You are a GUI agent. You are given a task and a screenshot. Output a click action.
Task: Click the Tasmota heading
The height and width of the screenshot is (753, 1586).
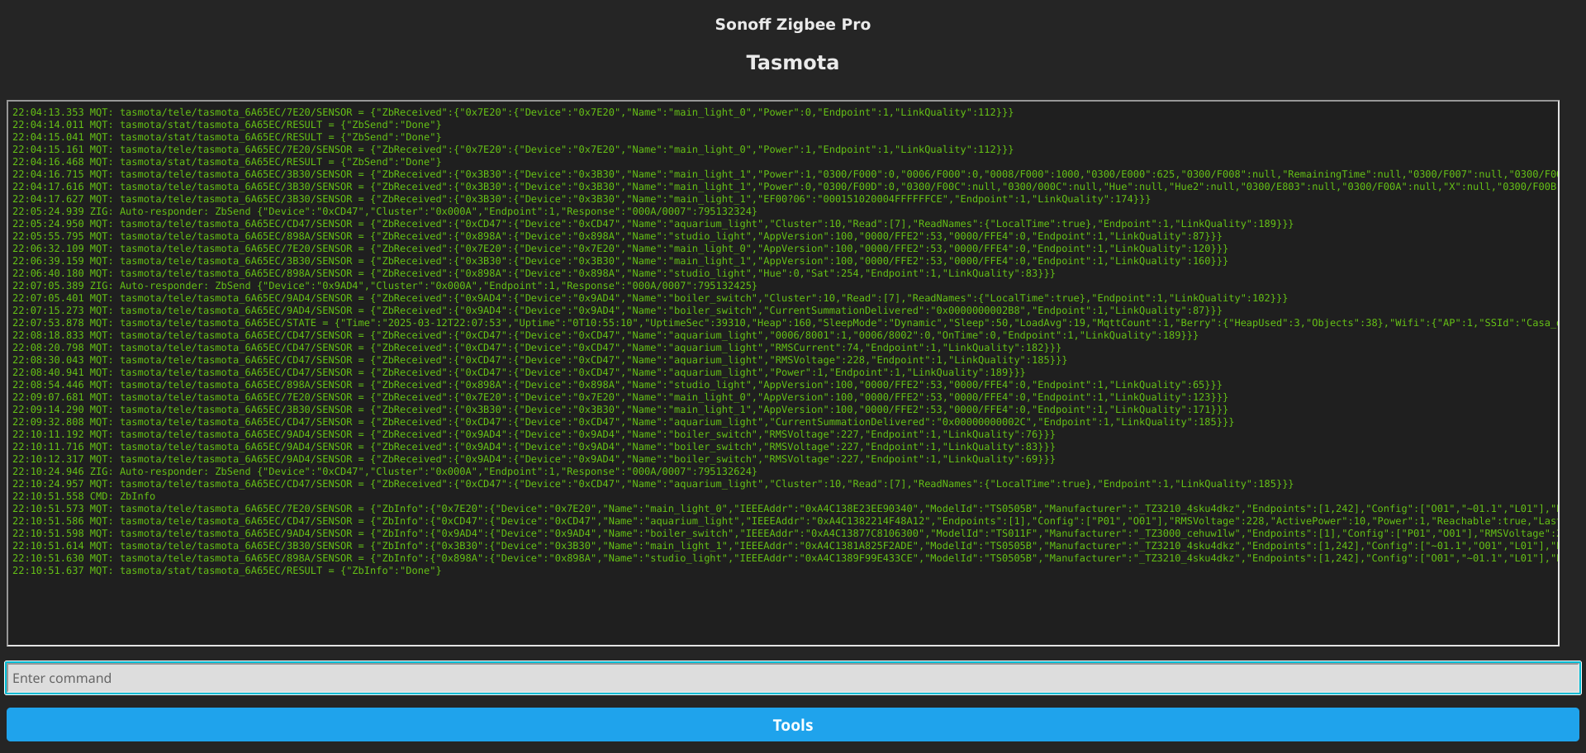tap(793, 63)
